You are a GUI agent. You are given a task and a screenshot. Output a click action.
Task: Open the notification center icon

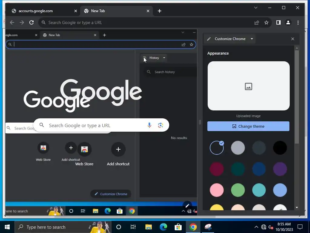[x=300, y=227]
